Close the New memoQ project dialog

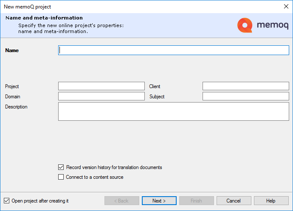pos(285,6)
